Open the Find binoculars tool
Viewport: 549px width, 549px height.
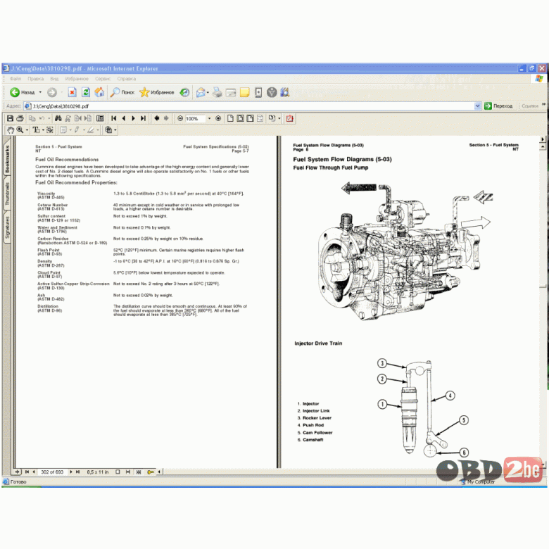click(x=58, y=118)
